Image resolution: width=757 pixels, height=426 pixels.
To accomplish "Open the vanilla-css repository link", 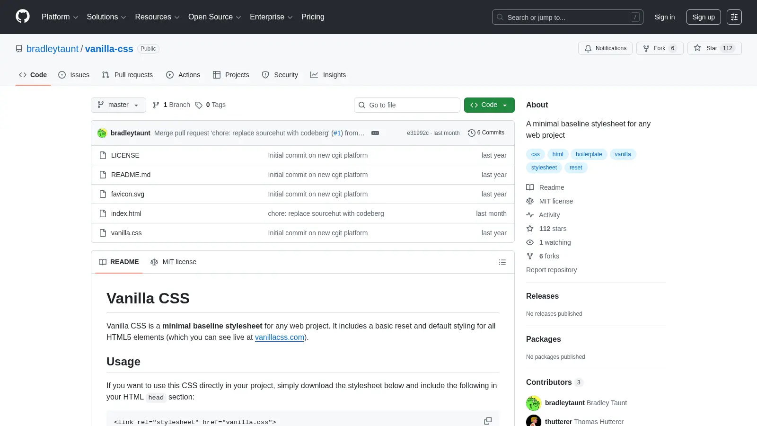I will coord(109,49).
